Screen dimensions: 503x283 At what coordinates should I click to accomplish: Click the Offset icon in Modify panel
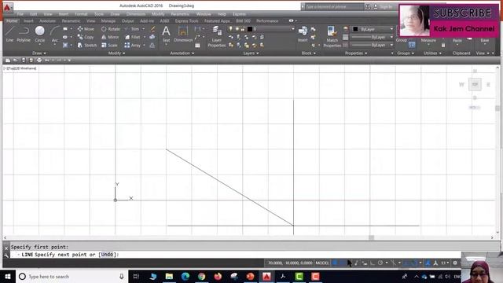(152, 46)
